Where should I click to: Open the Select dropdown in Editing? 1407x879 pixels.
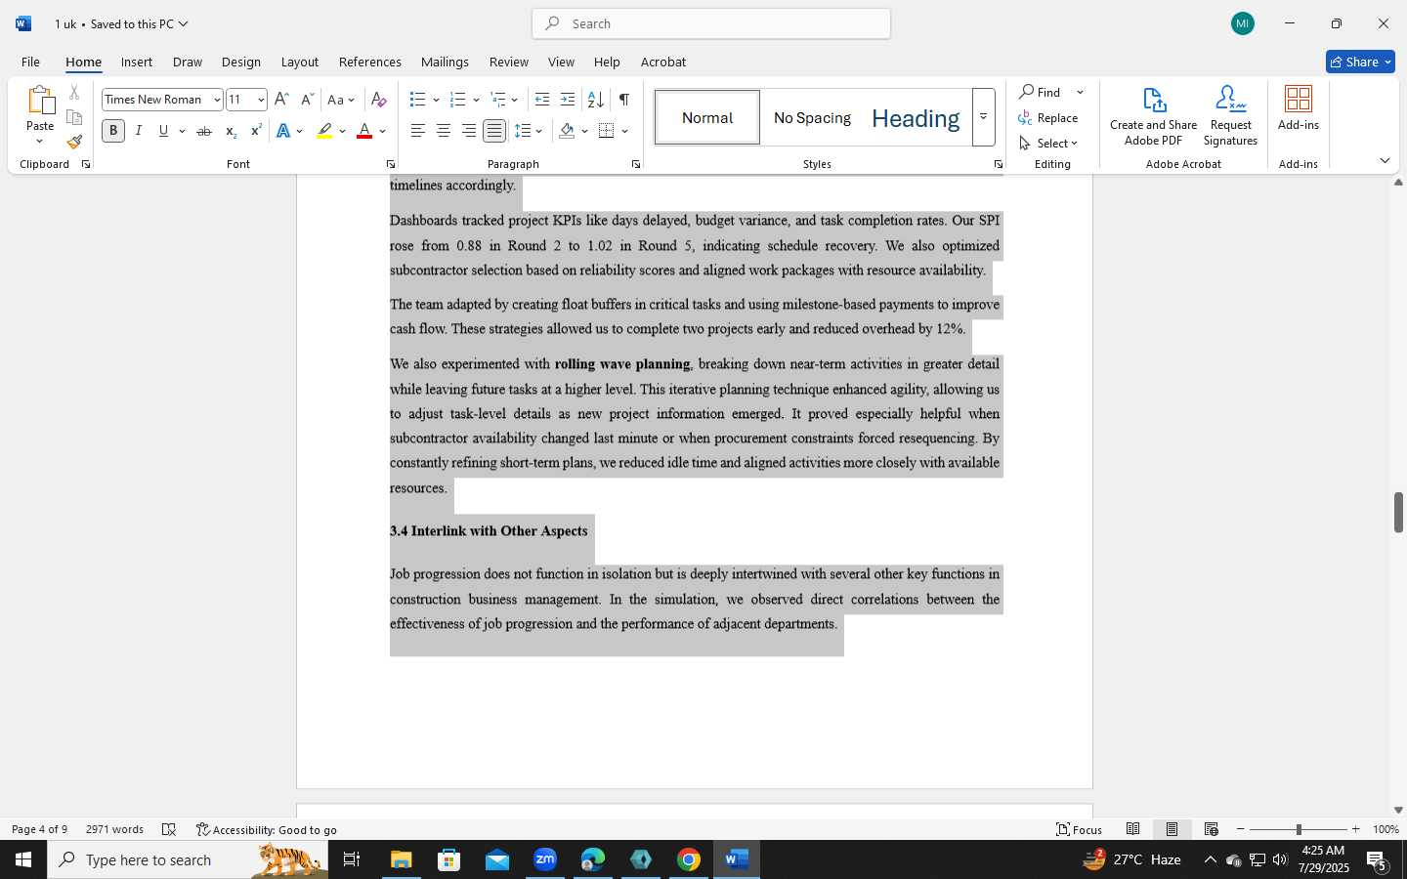coord(1048,143)
